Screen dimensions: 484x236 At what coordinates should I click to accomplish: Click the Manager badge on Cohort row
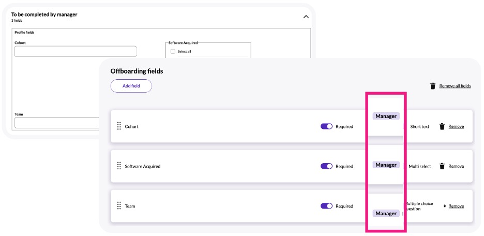tap(386, 116)
